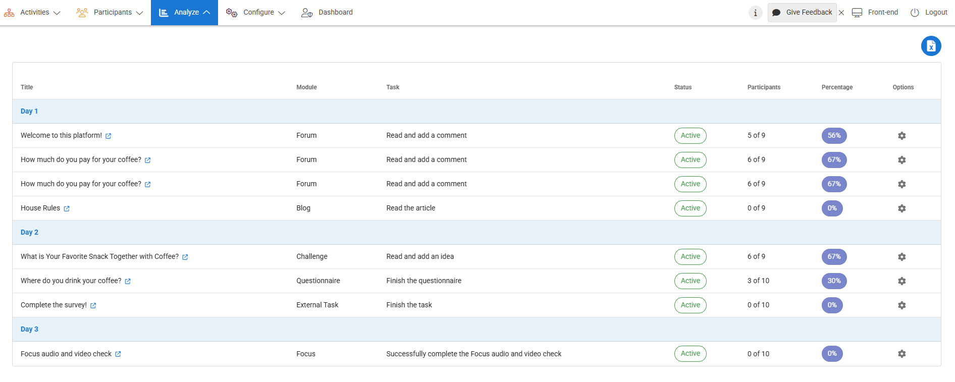Collapse the Analyze menu tab

[184, 12]
